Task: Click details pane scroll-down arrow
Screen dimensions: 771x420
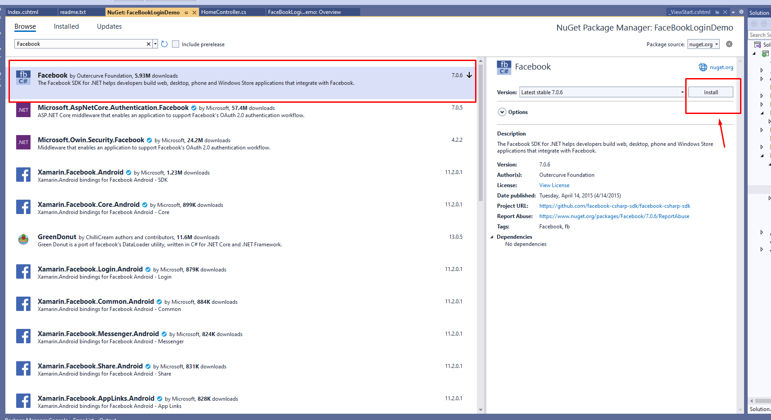Action: click(740, 410)
